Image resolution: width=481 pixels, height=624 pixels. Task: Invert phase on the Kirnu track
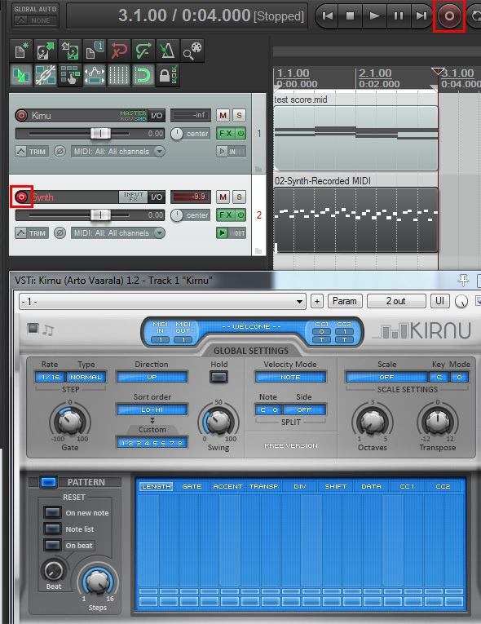click(60, 152)
